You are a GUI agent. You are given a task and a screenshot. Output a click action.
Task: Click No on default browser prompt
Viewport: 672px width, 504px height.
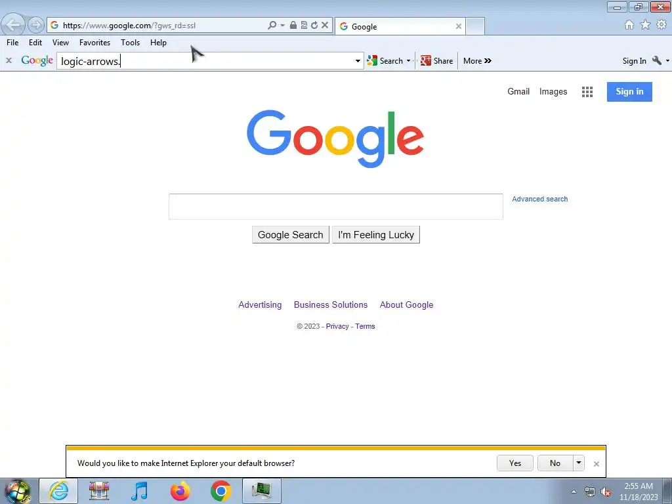[x=555, y=463]
